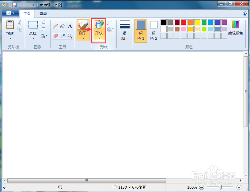This screenshot has height=192, width=250.
Task: Toggle Color 1 (颜色 1) selection
Action: 141,31
